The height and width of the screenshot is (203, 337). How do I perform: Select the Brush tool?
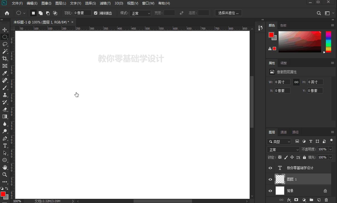tap(5, 88)
